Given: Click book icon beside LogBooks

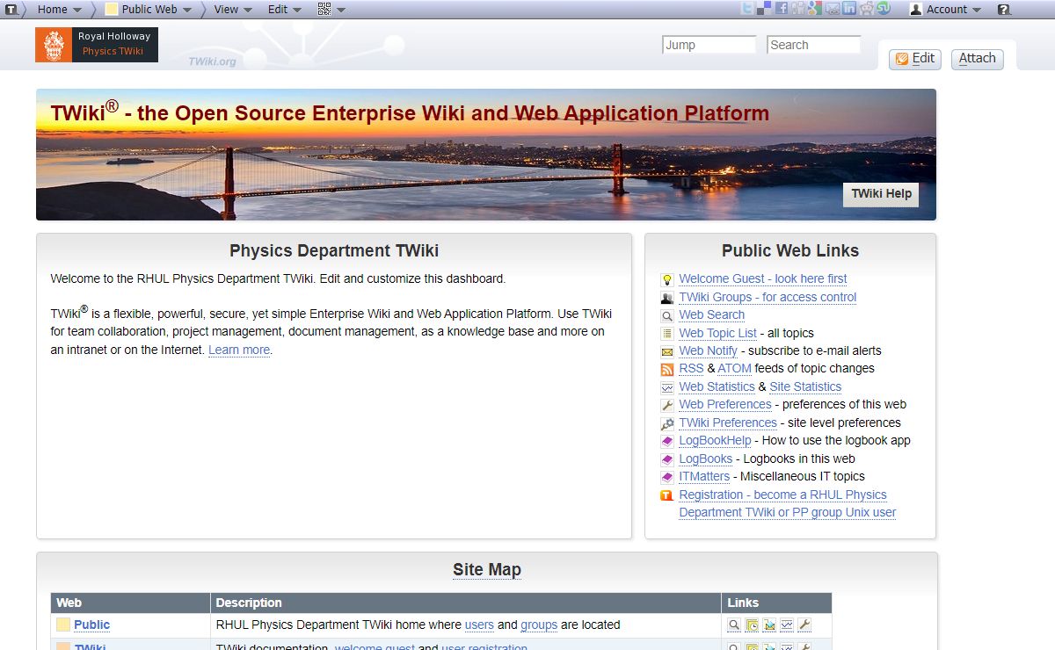Looking at the screenshot, I should coord(667,459).
